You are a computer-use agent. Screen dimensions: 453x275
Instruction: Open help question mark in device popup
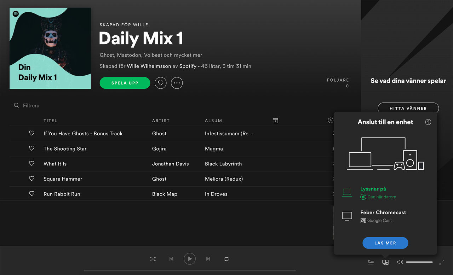428,122
